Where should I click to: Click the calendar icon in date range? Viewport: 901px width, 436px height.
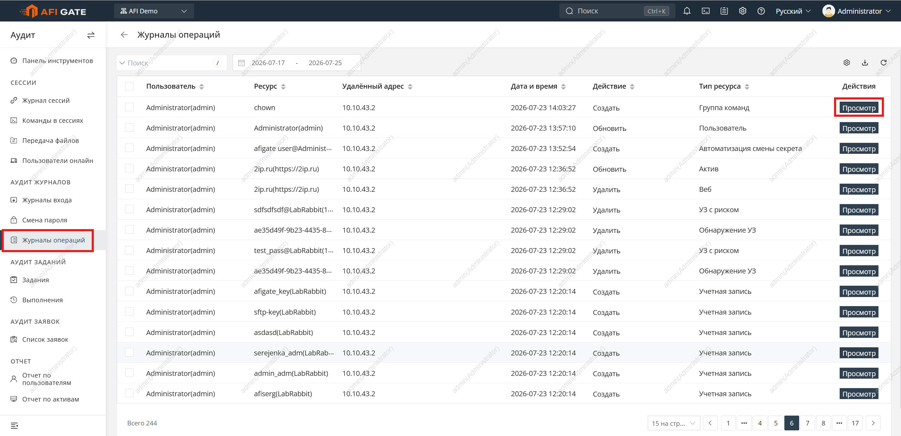coord(241,63)
